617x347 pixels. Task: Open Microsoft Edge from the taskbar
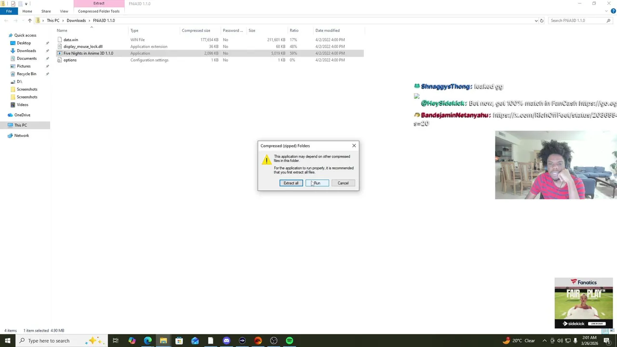148,341
